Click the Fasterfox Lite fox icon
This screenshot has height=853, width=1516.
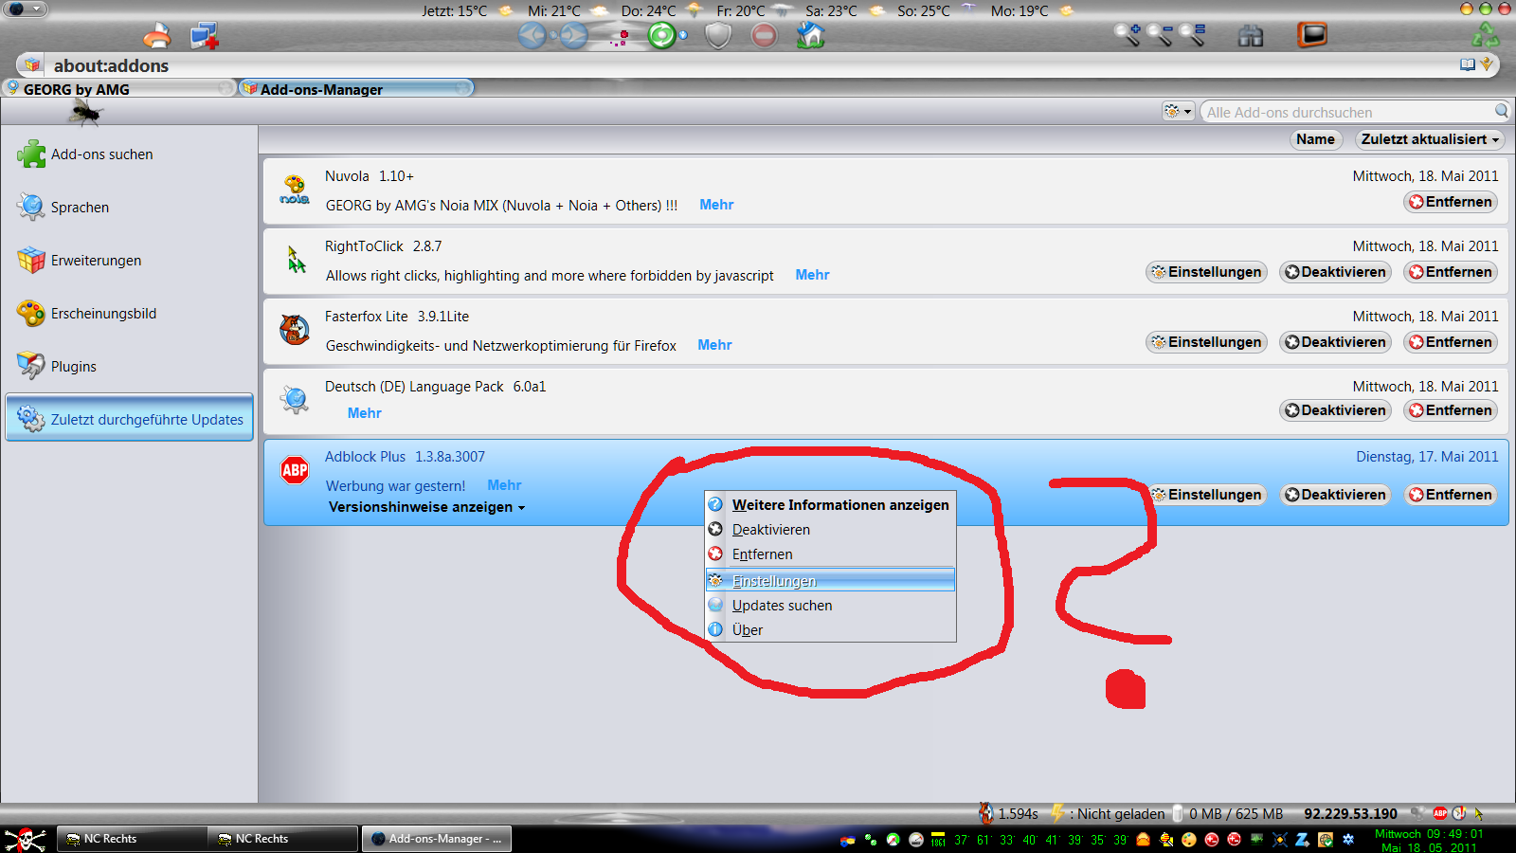pyautogui.click(x=295, y=330)
